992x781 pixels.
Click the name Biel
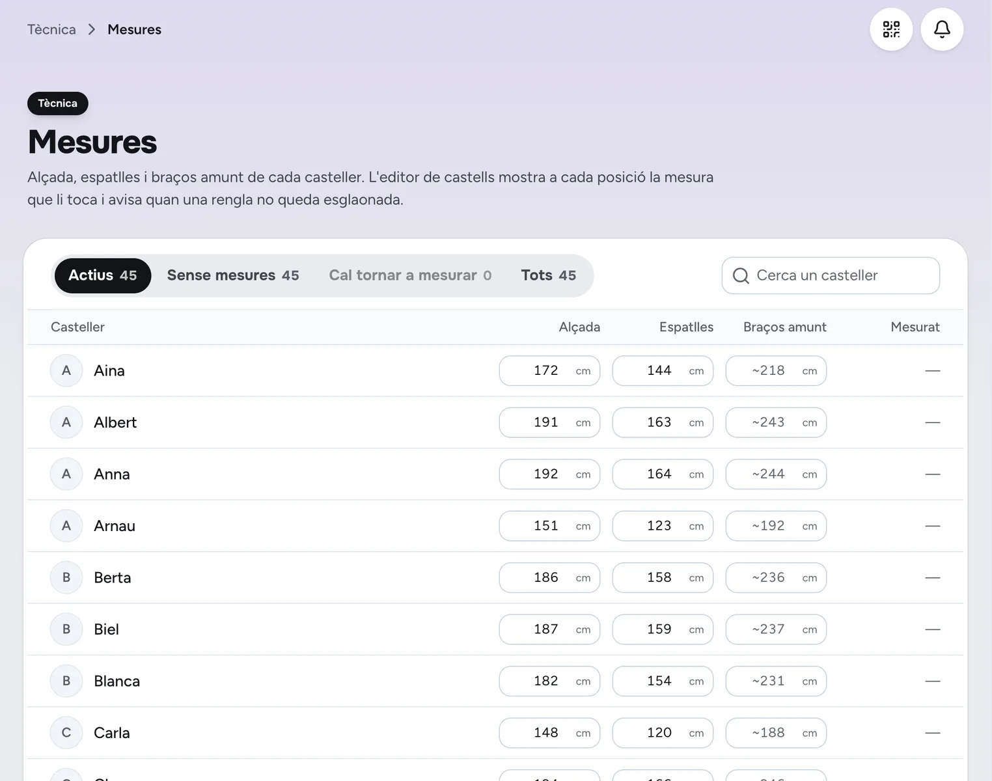pos(107,629)
